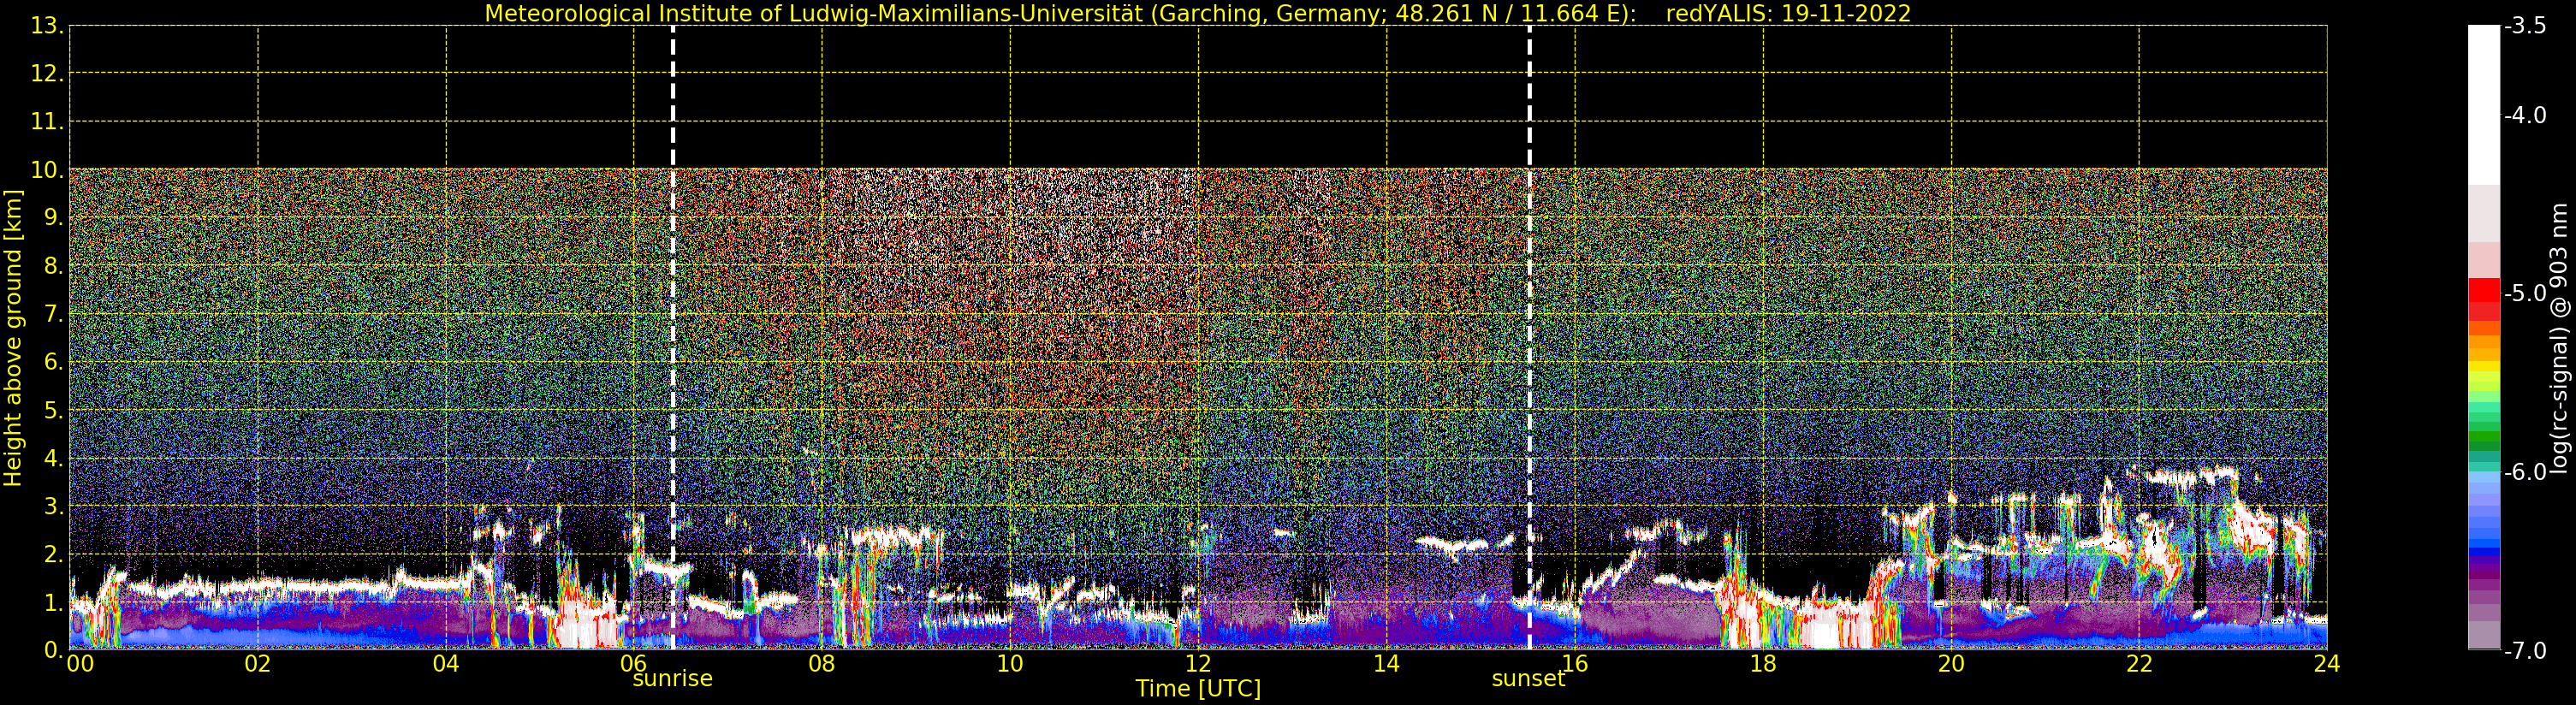Click the dashed white sunset marker line
The image size is (2576, 705).
pos(1529,337)
